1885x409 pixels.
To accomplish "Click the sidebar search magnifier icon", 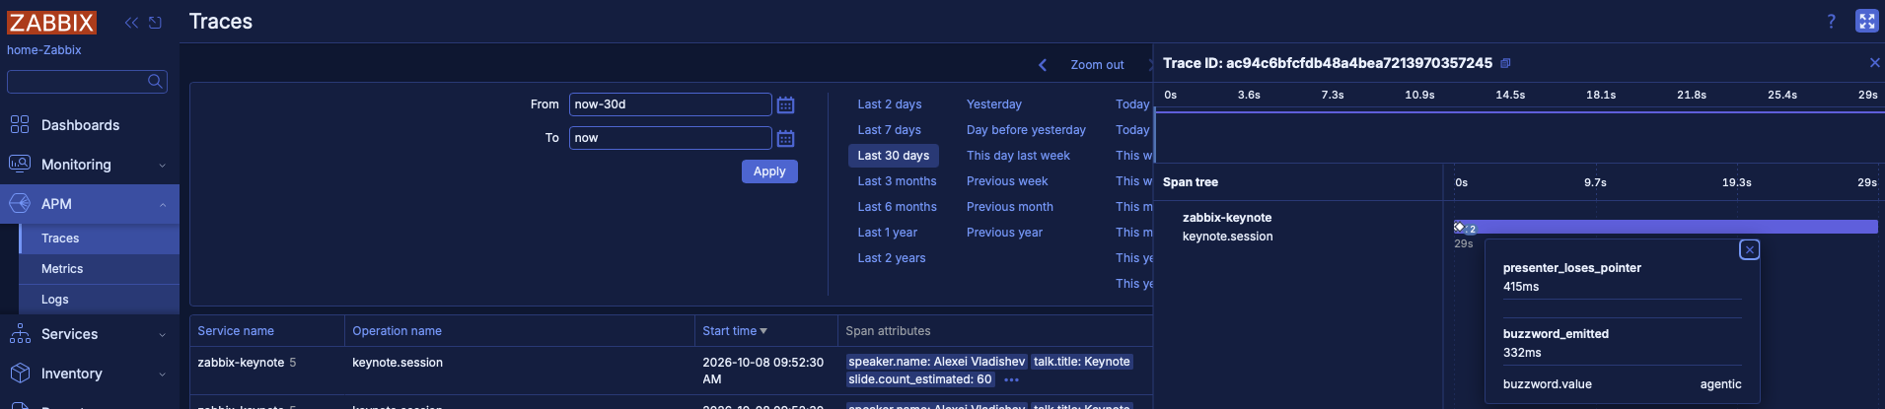I will [x=155, y=81].
